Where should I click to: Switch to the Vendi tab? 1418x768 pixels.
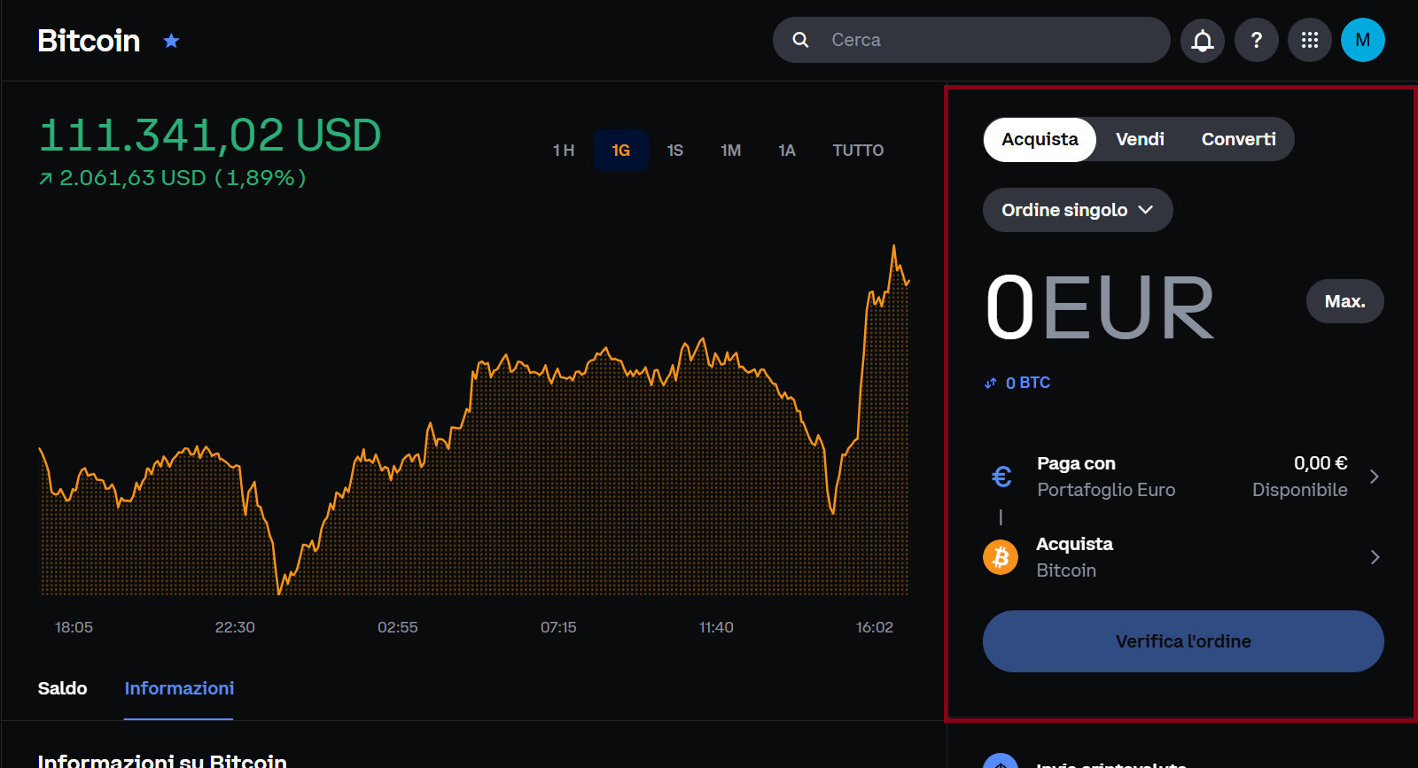pyautogui.click(x=1140, y=139)
